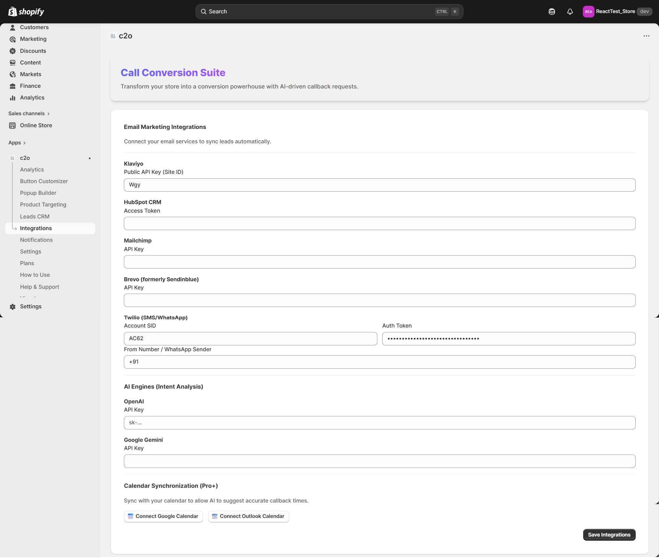Open the Popup Builder page

click(38, 193)
